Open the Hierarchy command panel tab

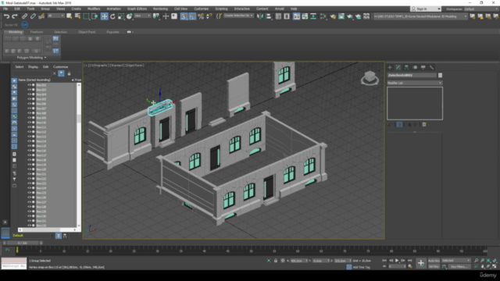[406, 68]
